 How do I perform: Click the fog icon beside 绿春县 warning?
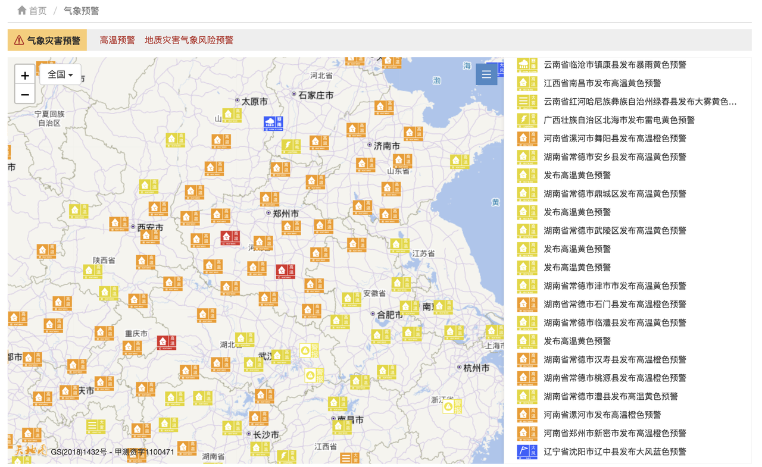(x=527, y=102)
